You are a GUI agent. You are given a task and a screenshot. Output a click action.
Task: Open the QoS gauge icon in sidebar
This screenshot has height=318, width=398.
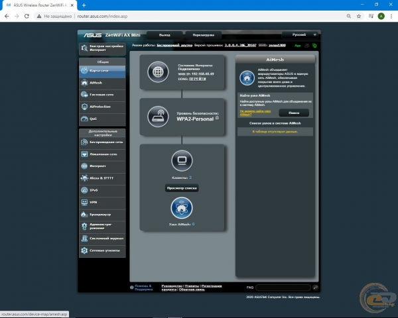pyautogui.click(x=84, y=119)
